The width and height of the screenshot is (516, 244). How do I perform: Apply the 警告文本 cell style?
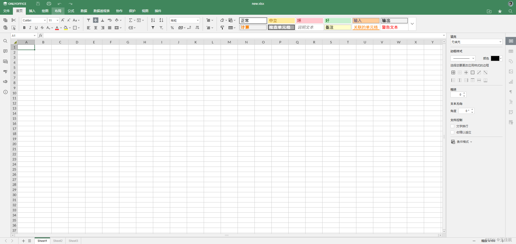[x=394, y=27]
